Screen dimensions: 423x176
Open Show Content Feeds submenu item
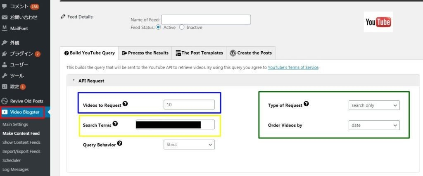tap(21, 142)
